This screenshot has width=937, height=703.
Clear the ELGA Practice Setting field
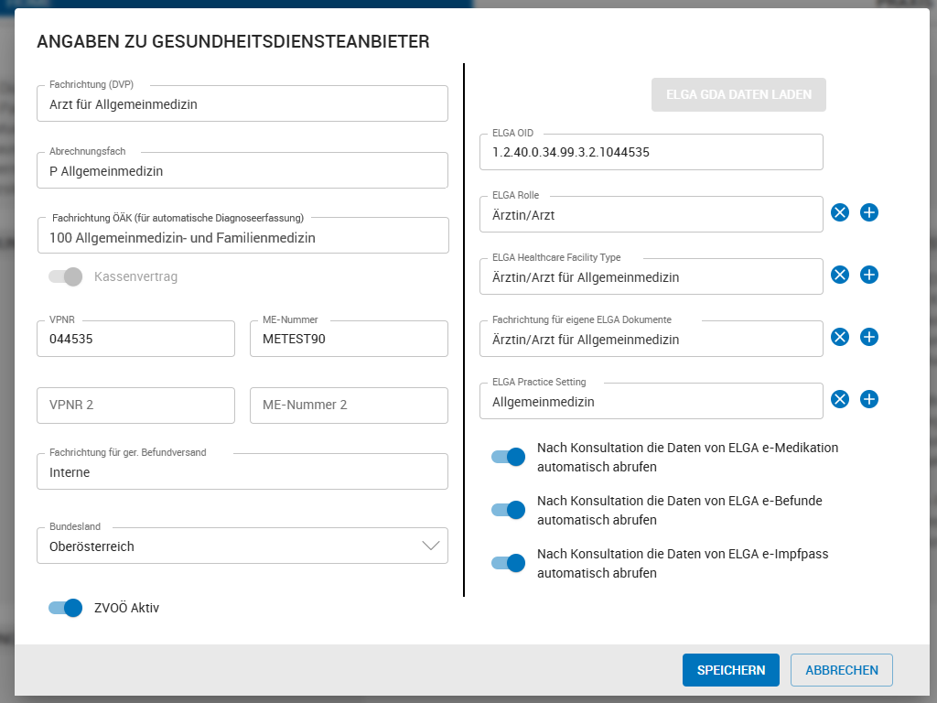(x=840, y=399)
